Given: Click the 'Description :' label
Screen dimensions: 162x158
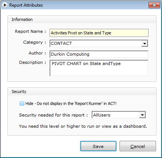Looking at the screenshot, I should [x=32, y=62].
